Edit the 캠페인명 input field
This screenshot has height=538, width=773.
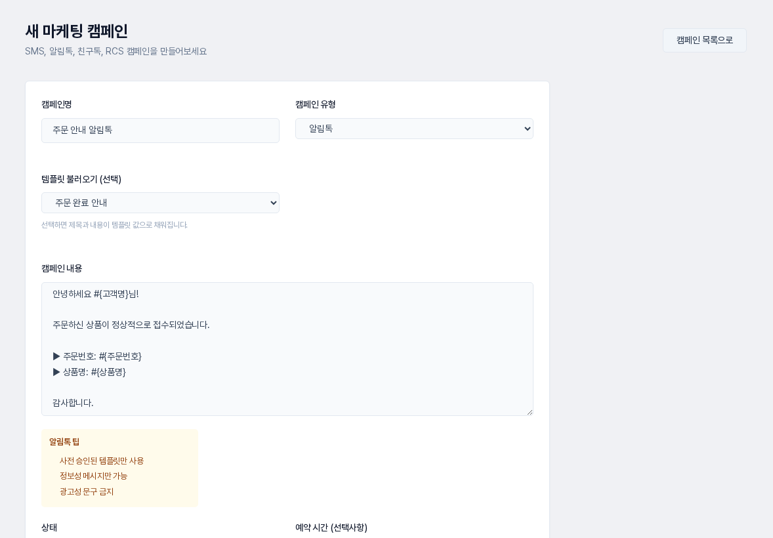(160, 130)
